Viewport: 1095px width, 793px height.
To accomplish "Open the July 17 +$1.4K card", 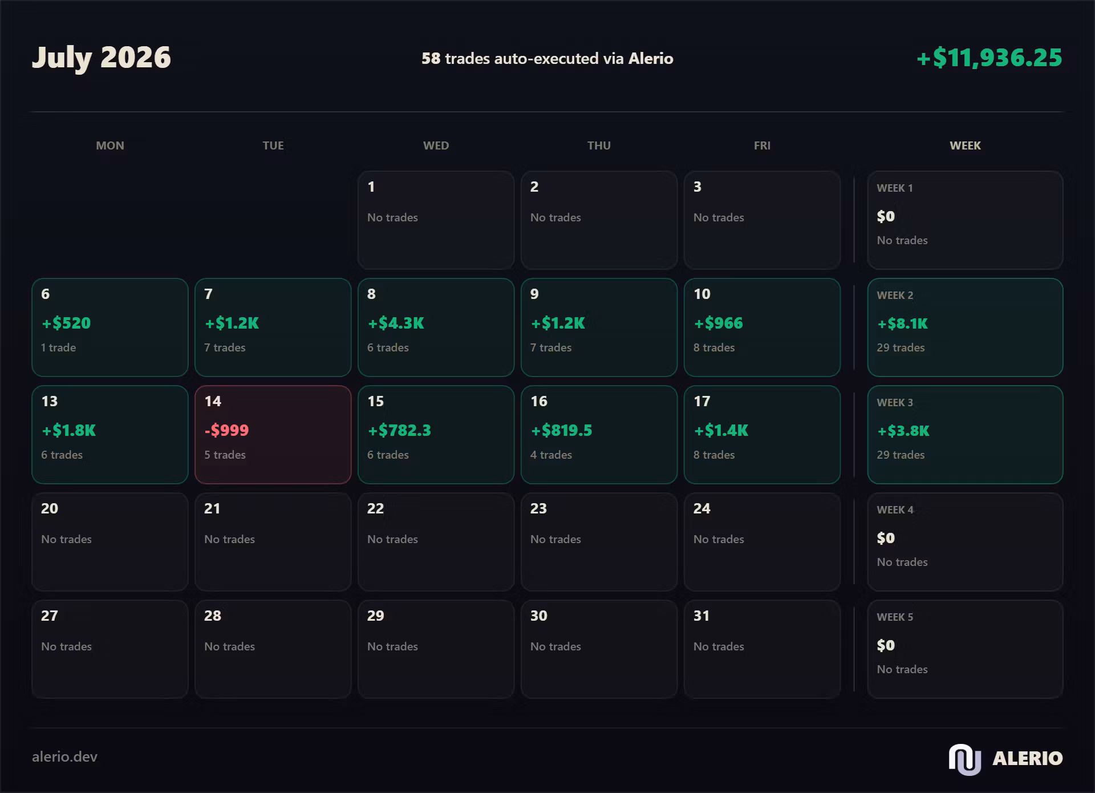I will [x=763, y=435].
